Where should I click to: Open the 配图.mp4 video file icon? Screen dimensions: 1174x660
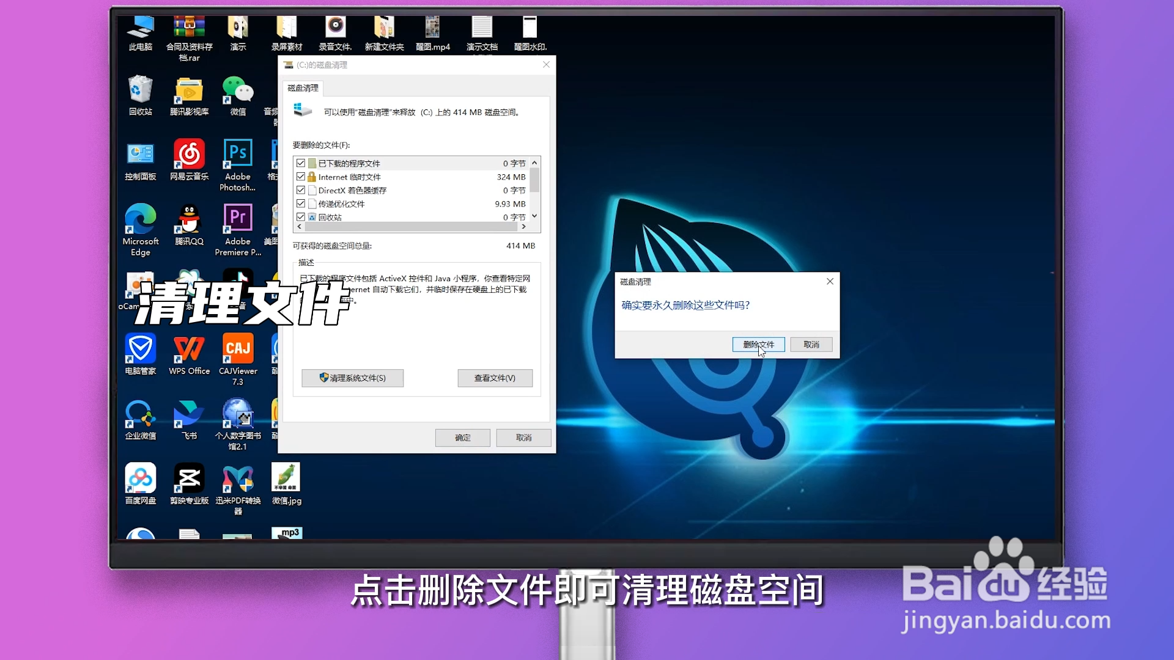coord(433,34)
